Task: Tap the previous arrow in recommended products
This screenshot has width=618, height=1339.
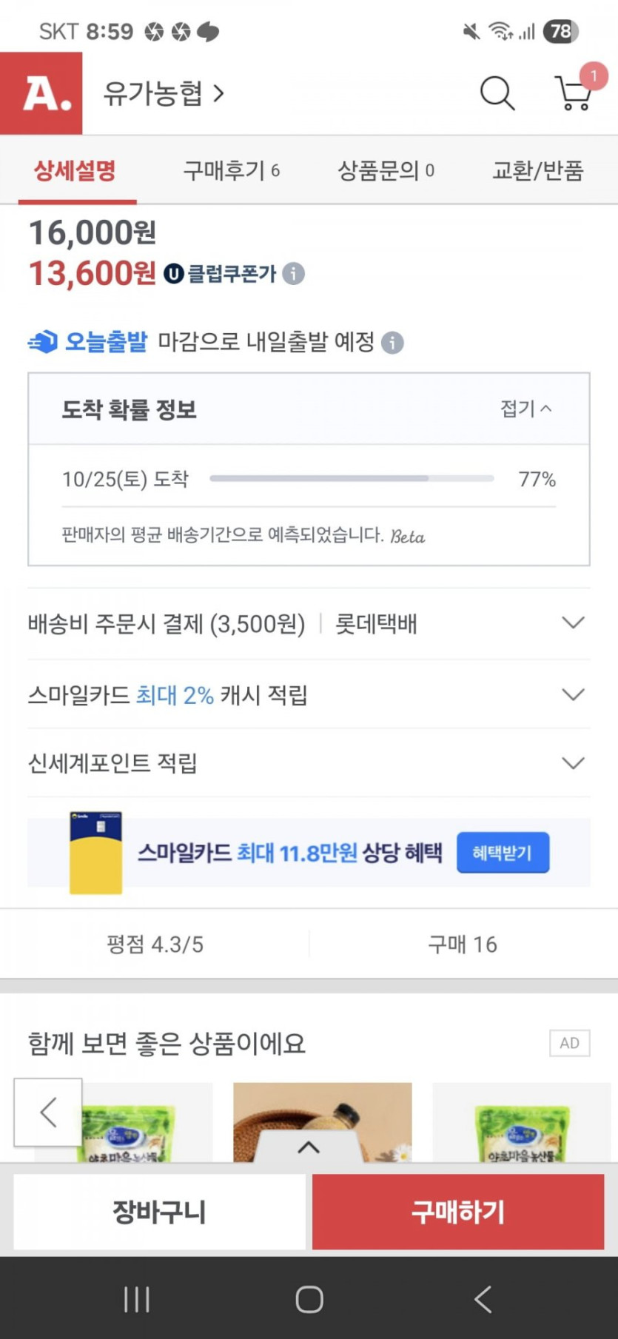Action: [x=48, y=1112]
